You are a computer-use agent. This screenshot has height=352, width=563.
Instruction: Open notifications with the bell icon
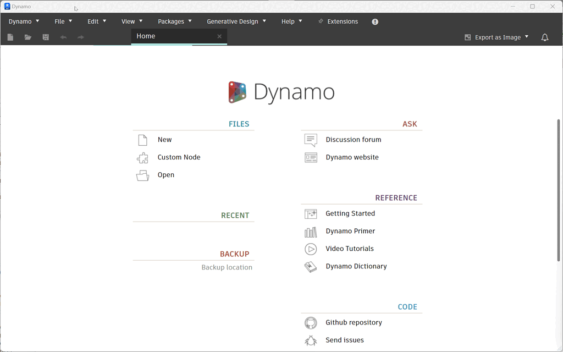(x=544, y=37)
